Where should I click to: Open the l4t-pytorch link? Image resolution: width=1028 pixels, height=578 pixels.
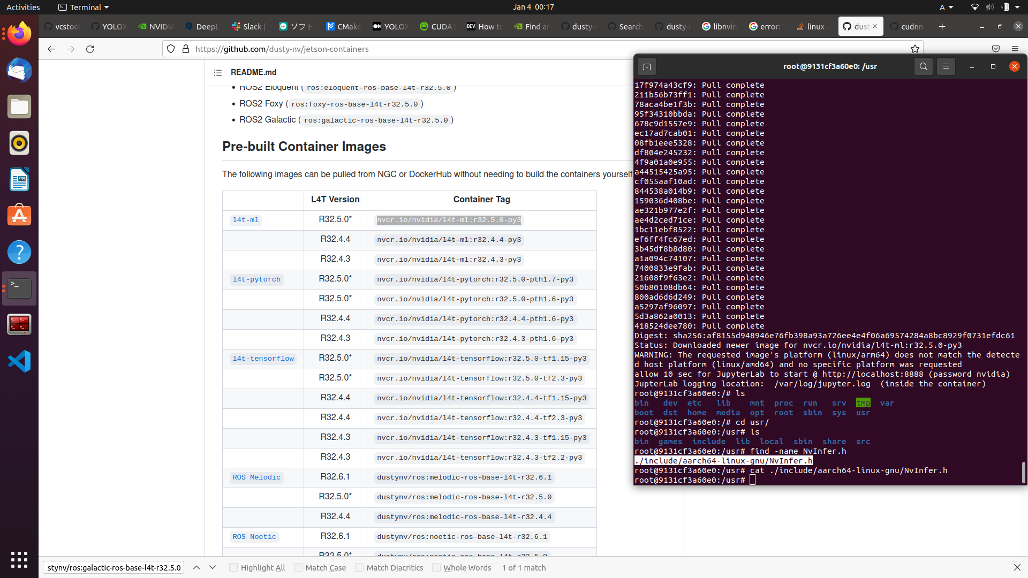click(x=256, y=279)
